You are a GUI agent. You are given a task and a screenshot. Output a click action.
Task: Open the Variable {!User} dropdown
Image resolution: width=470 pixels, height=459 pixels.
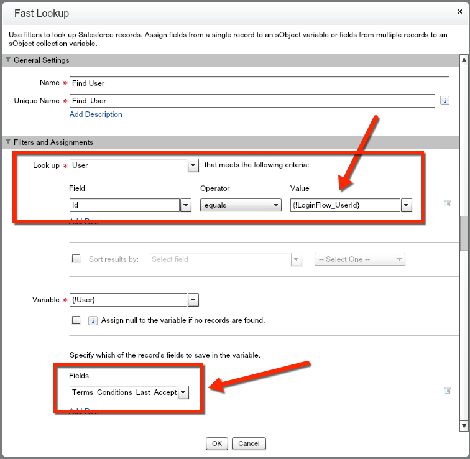pos(193,300)
